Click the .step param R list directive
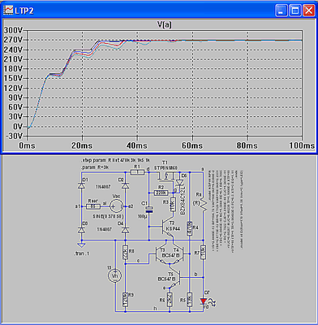The width and height of the screenshot is (318, 325). tap(116, 160)
